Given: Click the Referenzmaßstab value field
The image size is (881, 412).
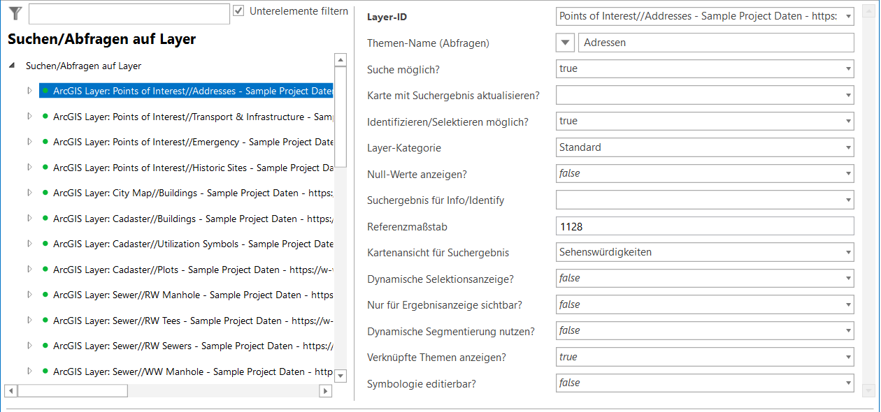Looking at the screenshot, I should coord(699,226).
